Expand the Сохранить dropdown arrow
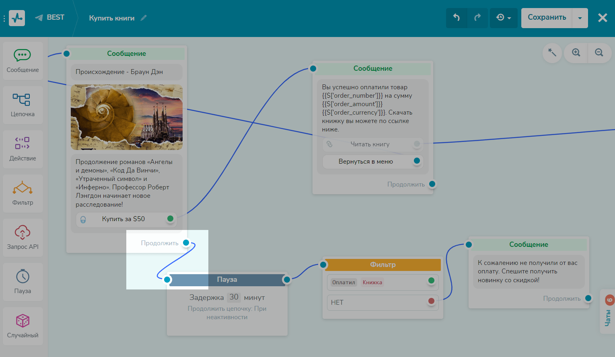The image size is (615, 357). point(580,18)
